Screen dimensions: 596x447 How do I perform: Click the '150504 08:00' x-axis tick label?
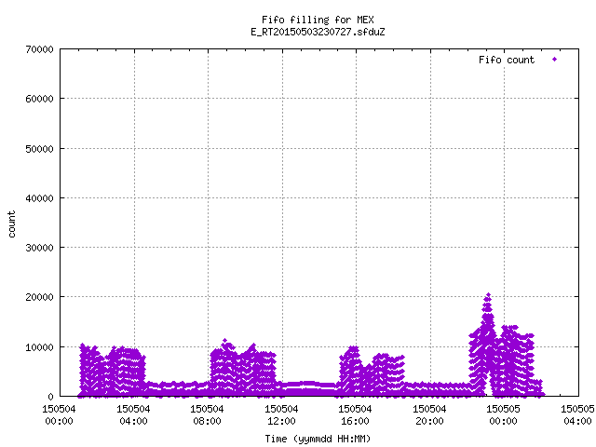click(x=207, y=415)
